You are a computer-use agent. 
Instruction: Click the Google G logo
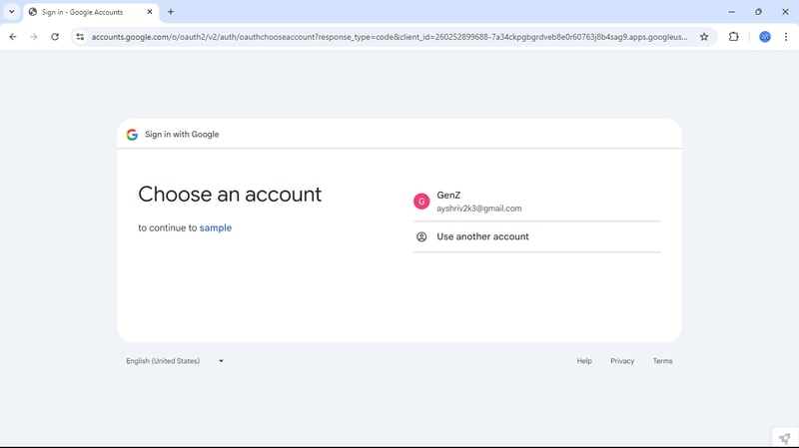[132, 135]
